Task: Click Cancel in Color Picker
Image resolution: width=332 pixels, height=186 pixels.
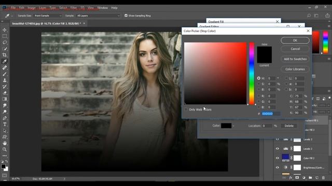Action: (x=295, y=49)
